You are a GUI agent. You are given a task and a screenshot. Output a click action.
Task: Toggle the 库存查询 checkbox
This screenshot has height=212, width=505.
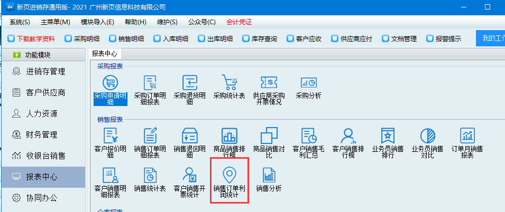pos(246,38)
